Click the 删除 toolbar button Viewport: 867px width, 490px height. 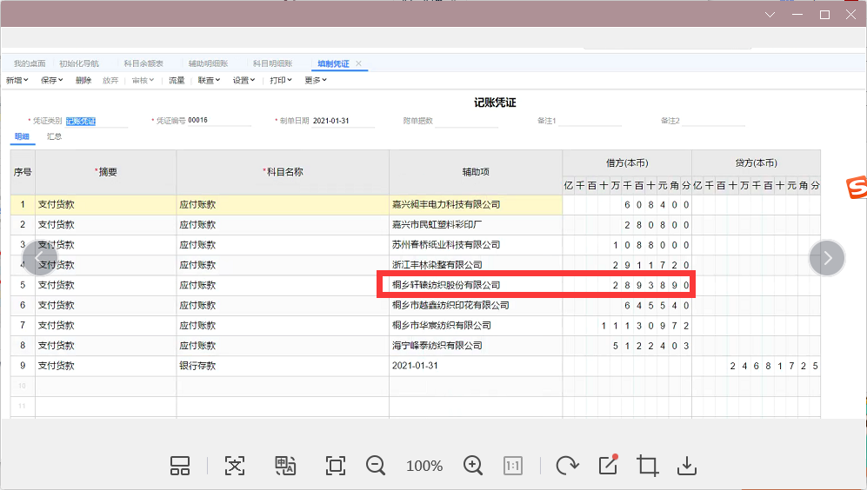pos(83,80)
